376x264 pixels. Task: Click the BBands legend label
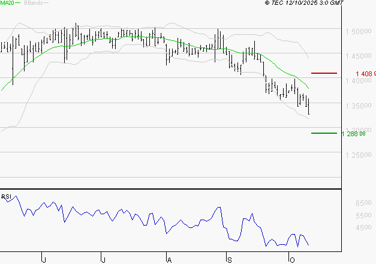33,3
